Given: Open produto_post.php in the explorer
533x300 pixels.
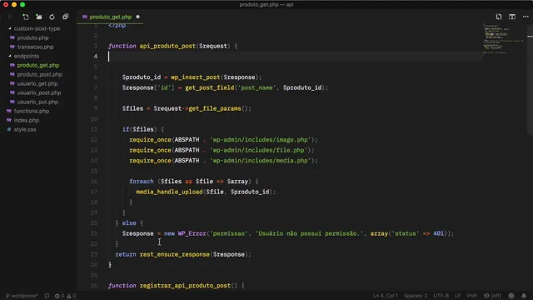Looking at the screenshot, I should point(39,74).
